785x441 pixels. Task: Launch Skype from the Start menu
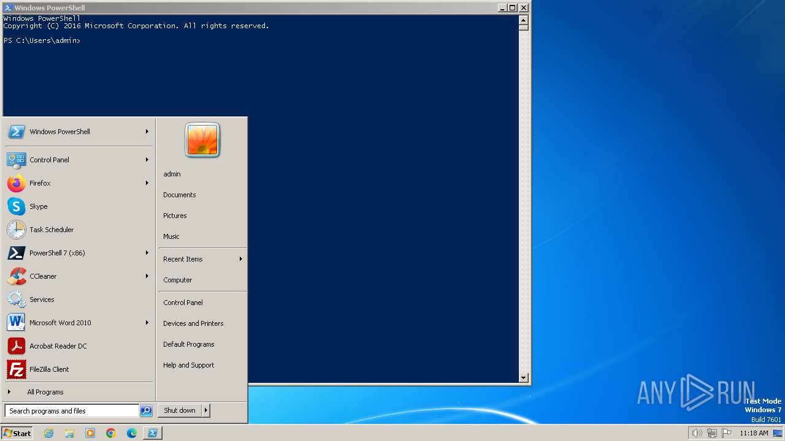click(x=17, y=206)
